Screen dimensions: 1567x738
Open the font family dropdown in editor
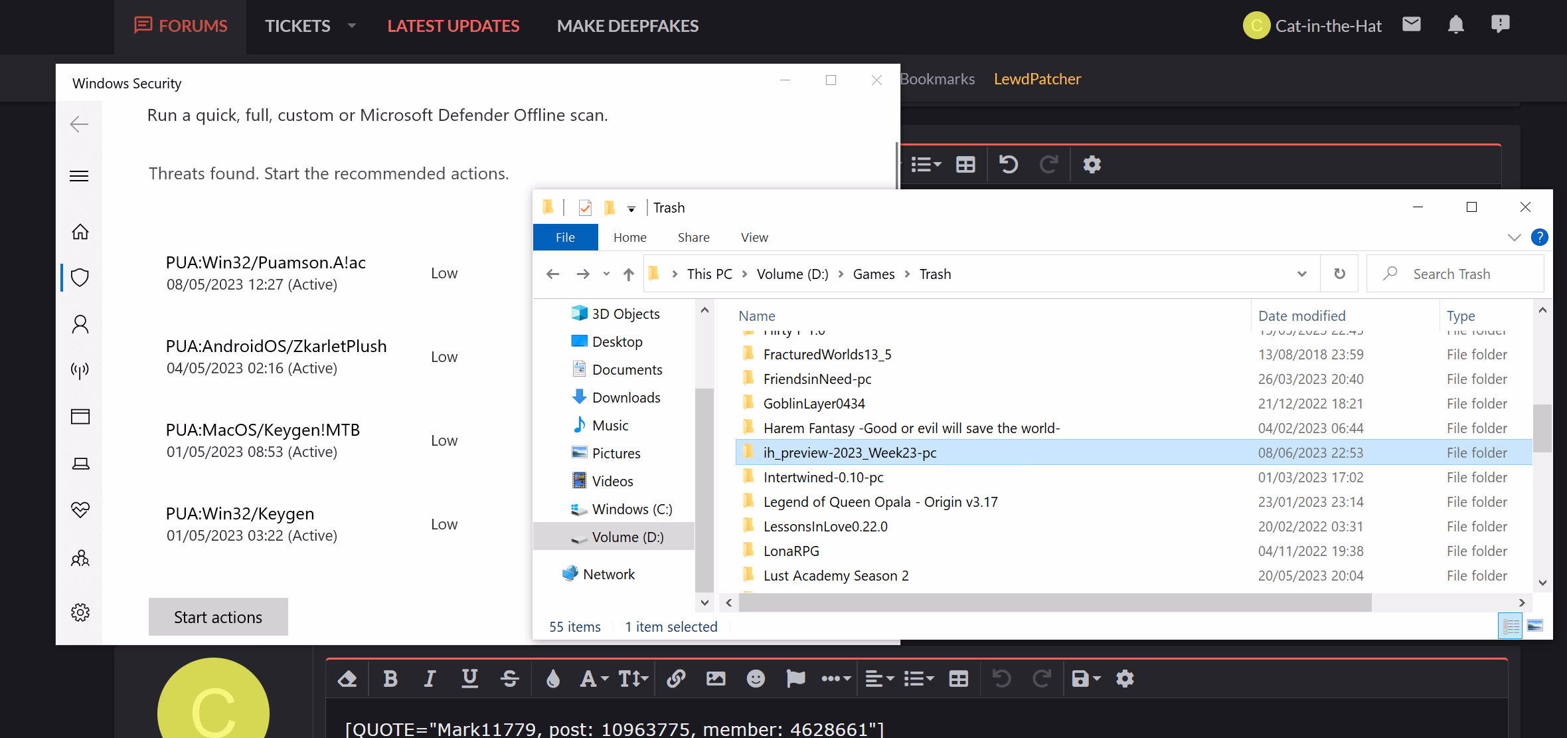(594, 678)
